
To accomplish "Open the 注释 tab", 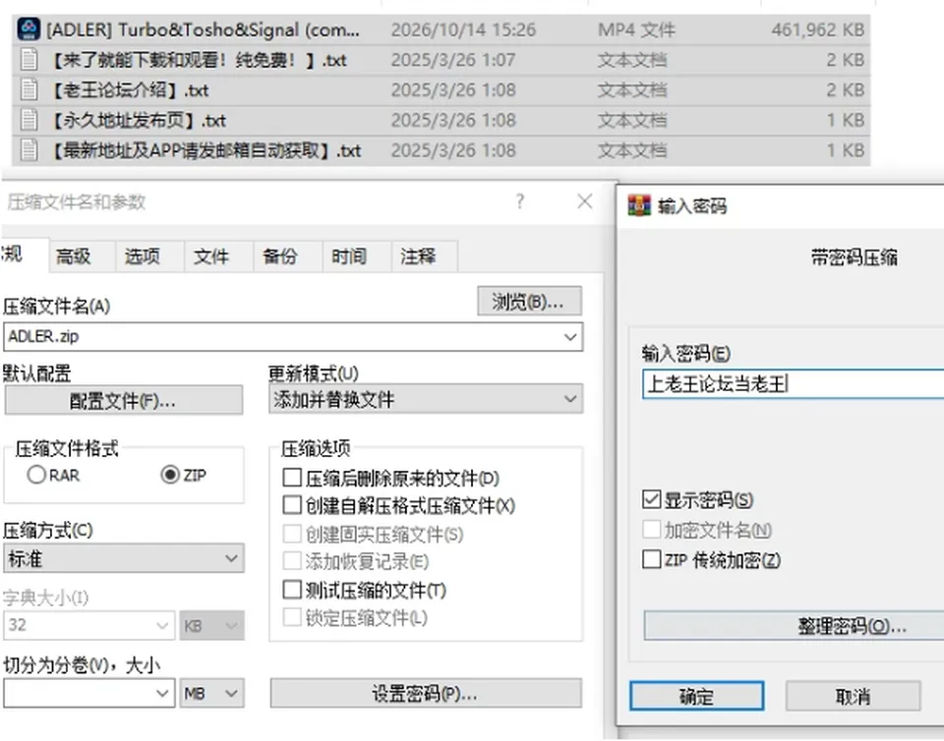I will (418, 256).
